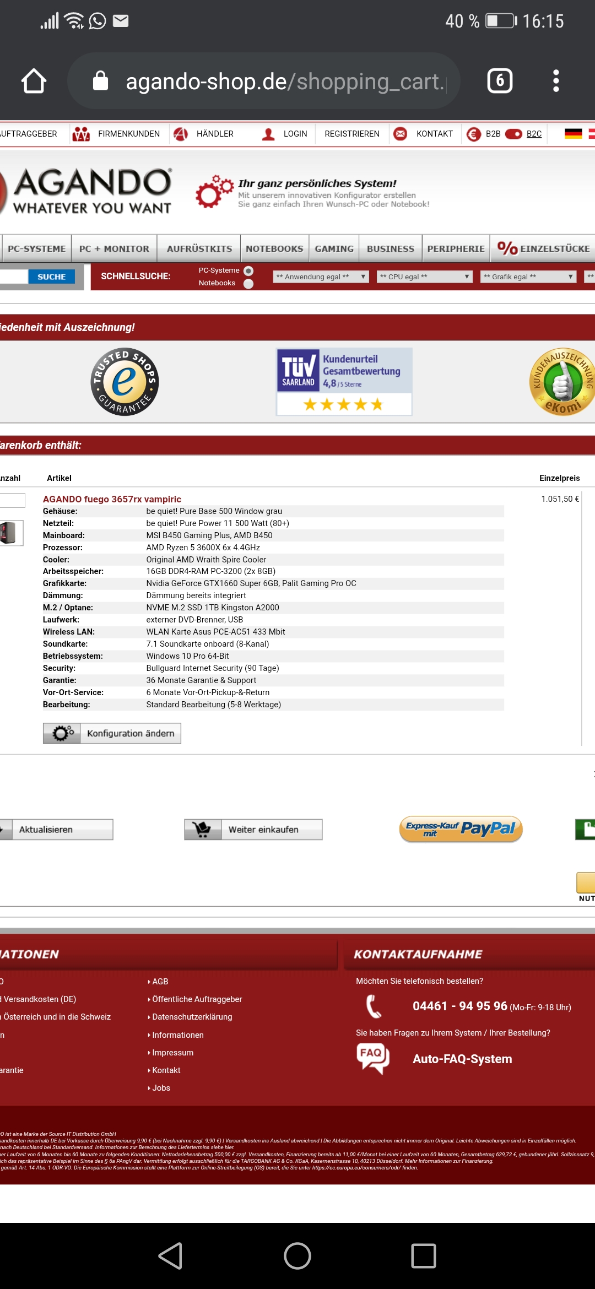The image size is (595, 1289).
Task: Open the Notebooks category
Action: pos(274,248)
